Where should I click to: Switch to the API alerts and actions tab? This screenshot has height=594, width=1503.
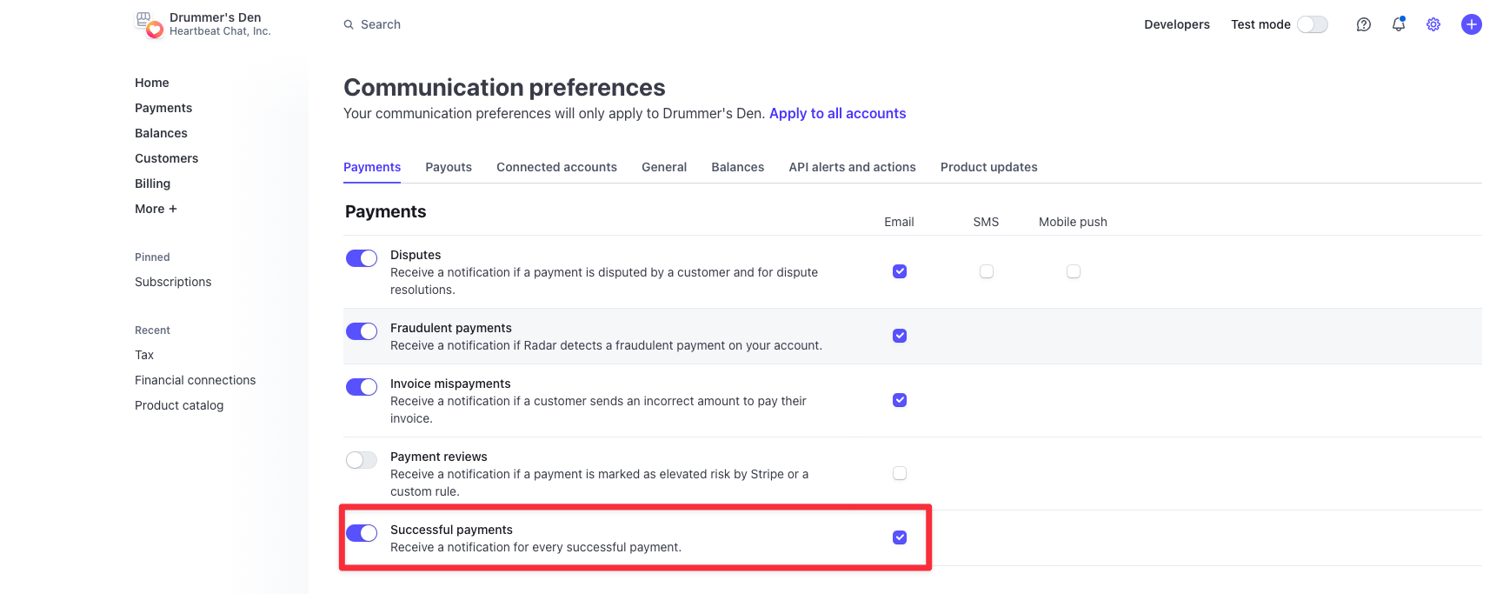851,167
